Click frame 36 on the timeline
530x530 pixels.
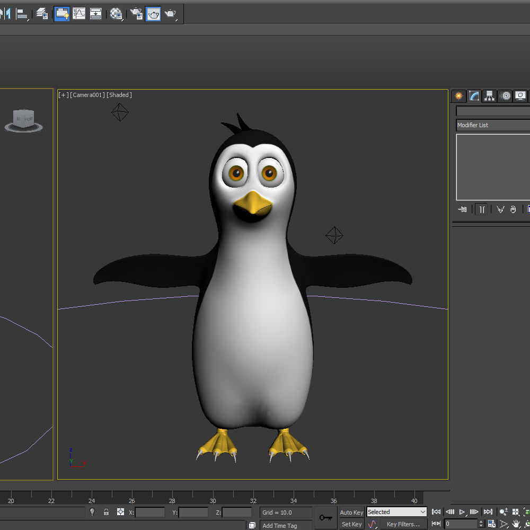coord(333,501)
